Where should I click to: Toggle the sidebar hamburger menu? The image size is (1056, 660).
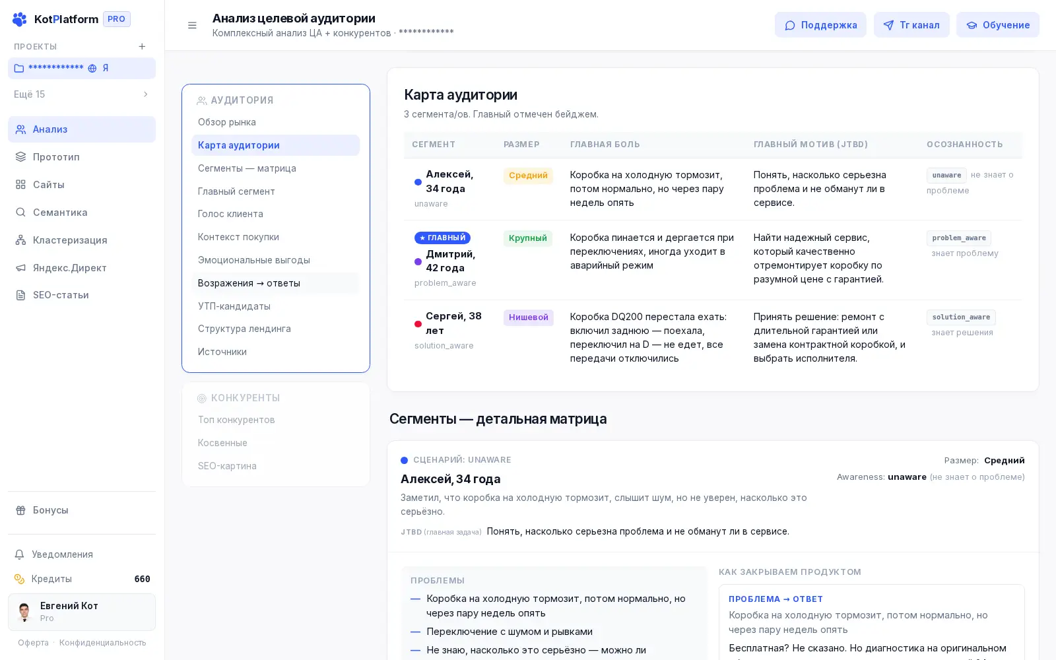(192, 25)
